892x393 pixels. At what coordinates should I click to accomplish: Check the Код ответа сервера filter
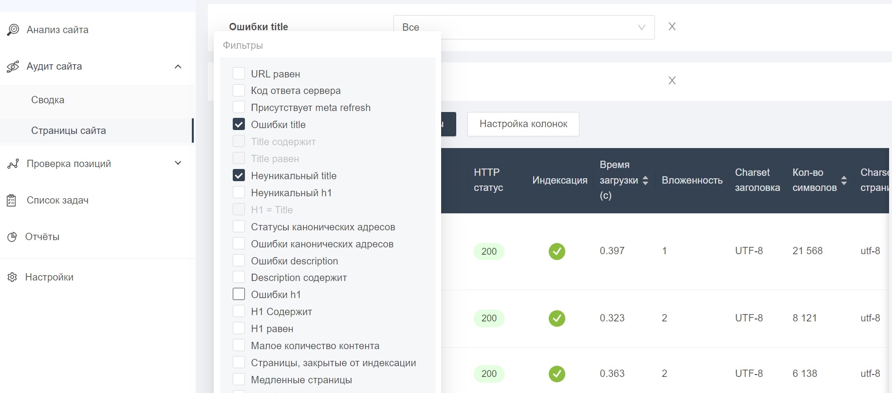coord(239,91)
